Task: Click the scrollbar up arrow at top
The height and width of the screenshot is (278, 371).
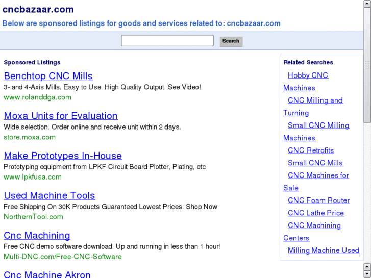Action: pos(367,4)
